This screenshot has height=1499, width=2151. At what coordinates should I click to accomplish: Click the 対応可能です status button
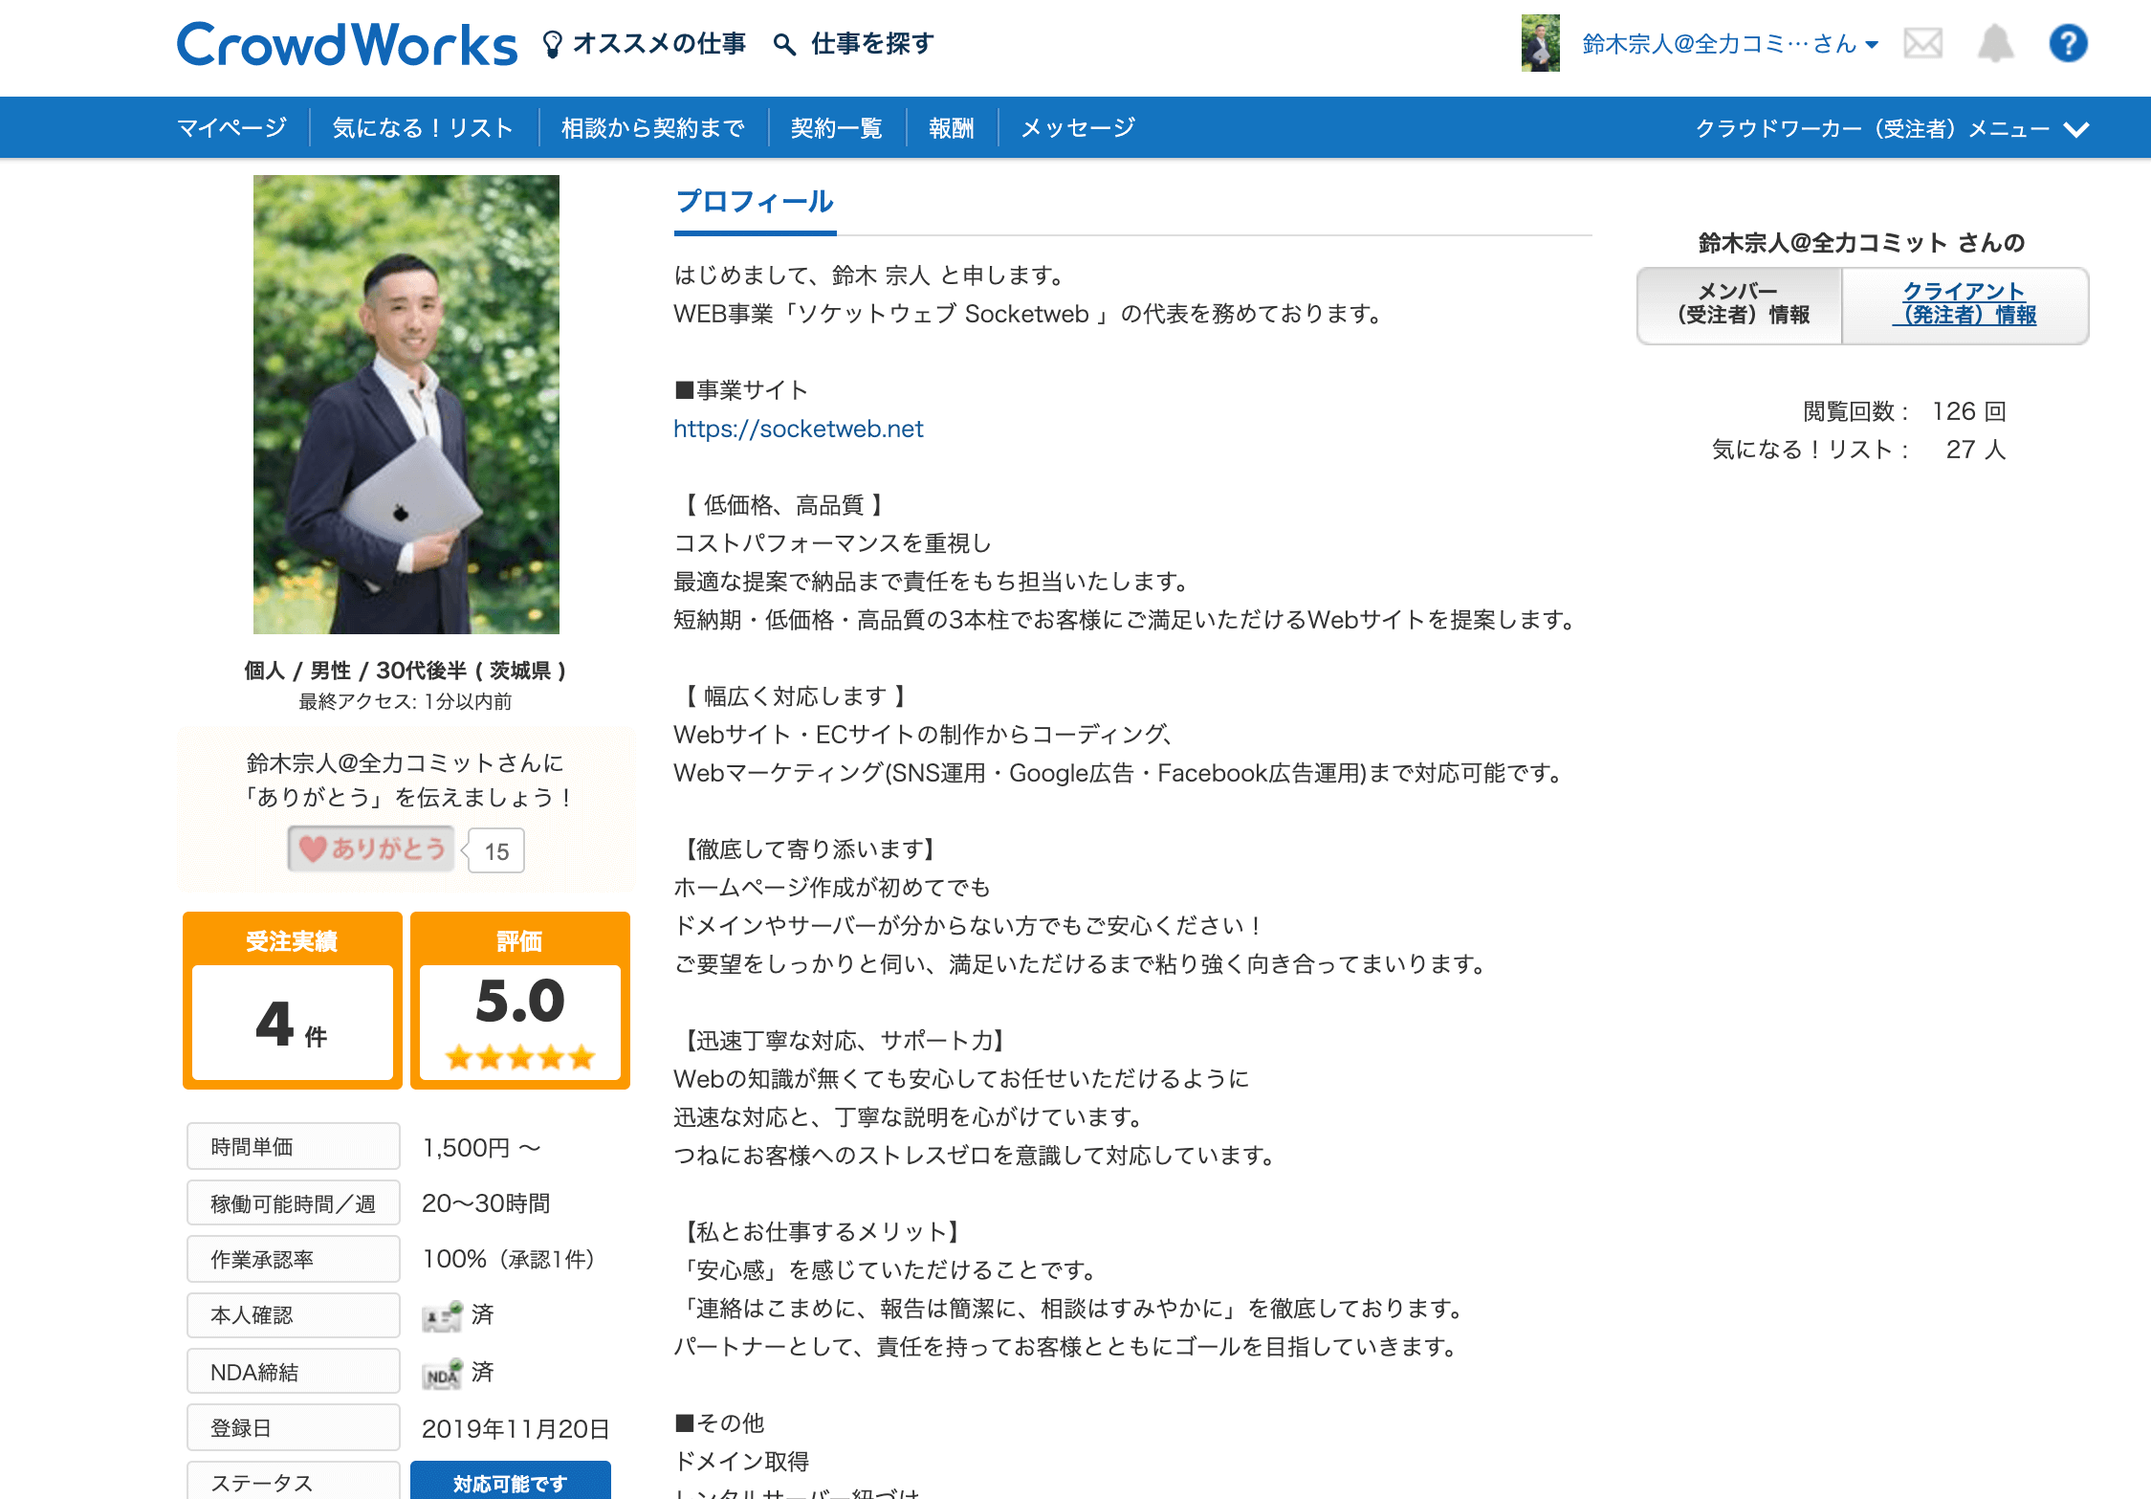click(x=511, y=1481)
